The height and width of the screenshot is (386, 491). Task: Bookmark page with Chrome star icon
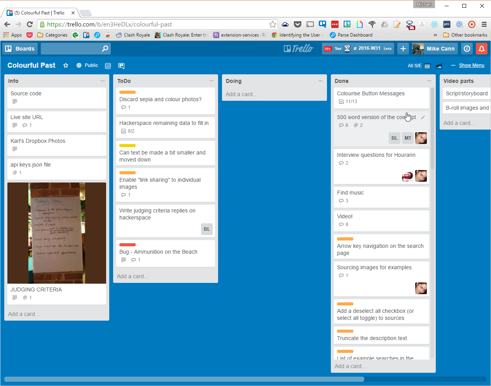(x=273, y=24)
